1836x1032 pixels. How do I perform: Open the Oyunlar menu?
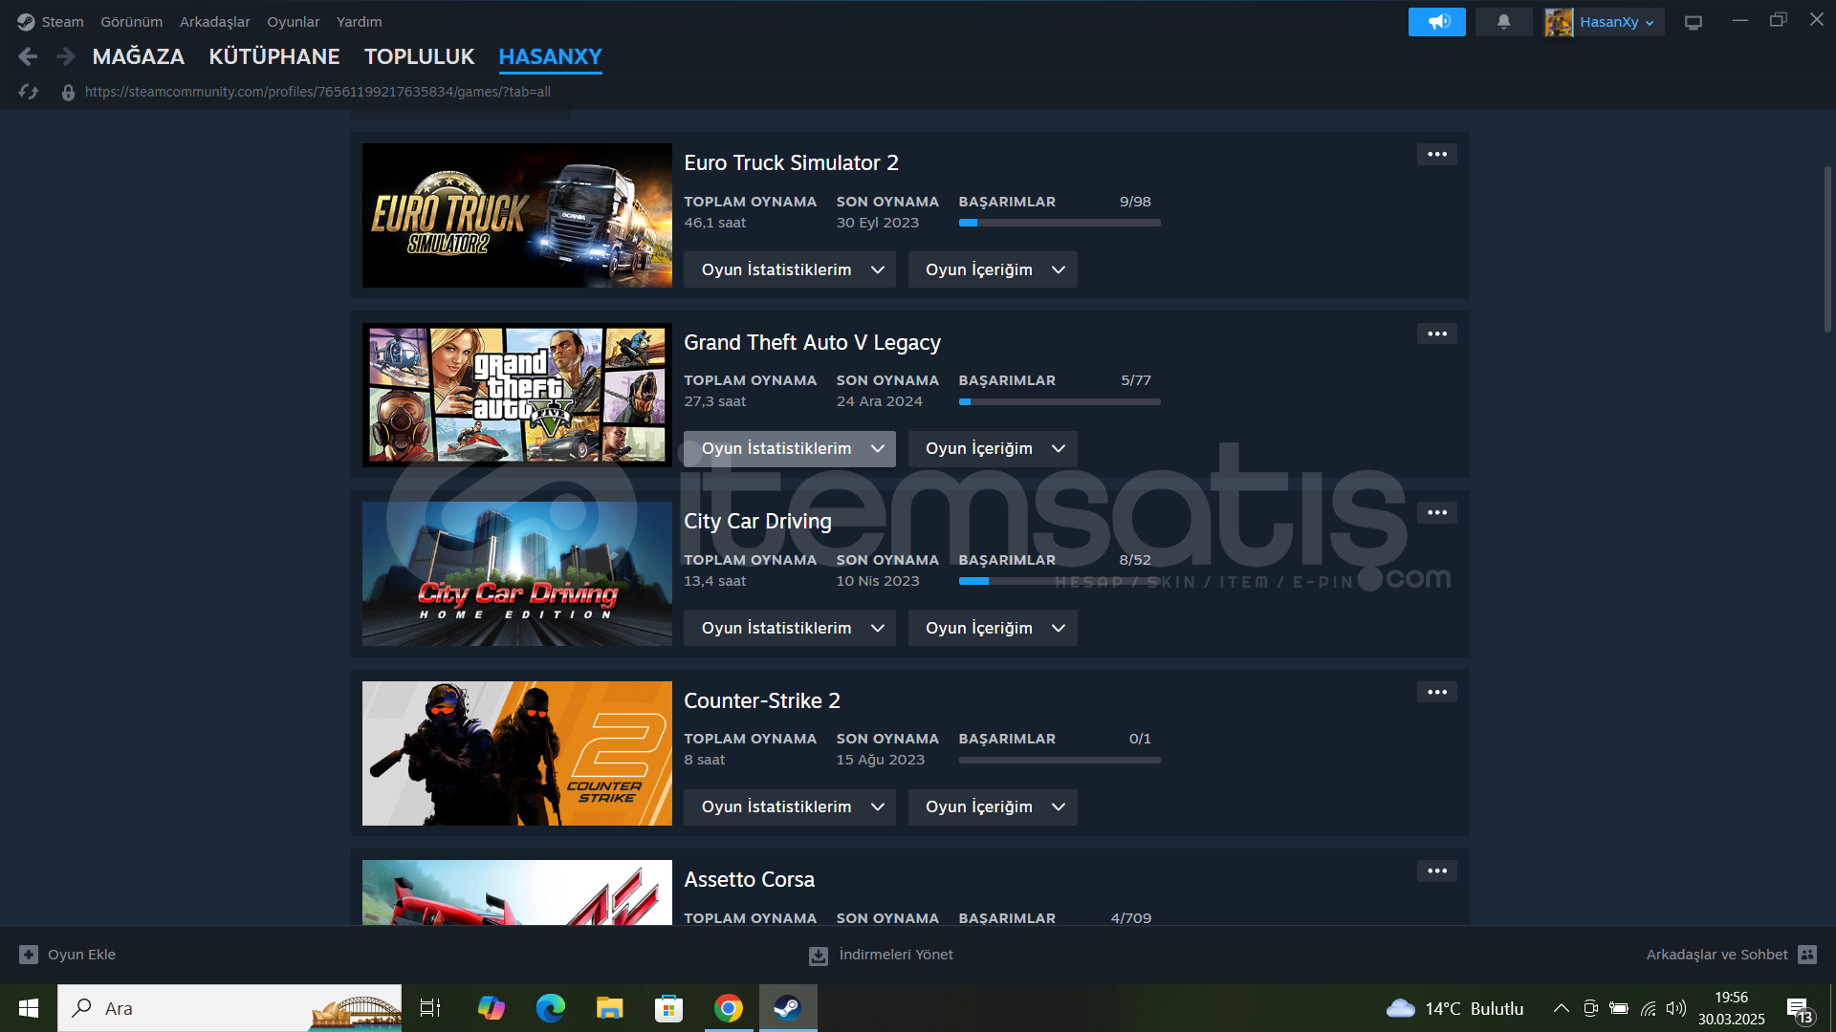[x=293, y=22]
